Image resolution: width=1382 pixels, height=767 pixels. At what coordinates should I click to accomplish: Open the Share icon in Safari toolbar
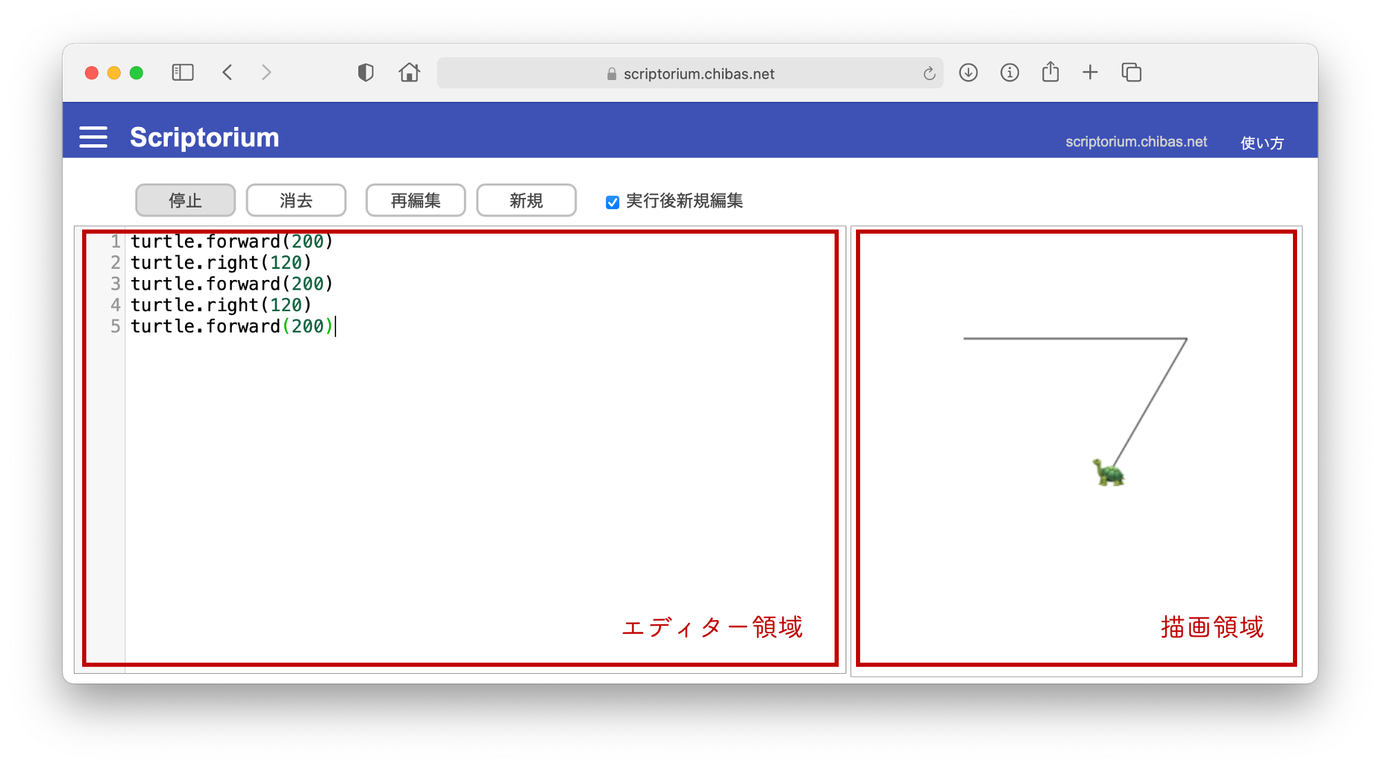click(x=1051, y=72)
